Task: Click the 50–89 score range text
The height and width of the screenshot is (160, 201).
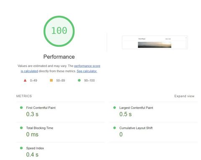Action: point(61,80)
